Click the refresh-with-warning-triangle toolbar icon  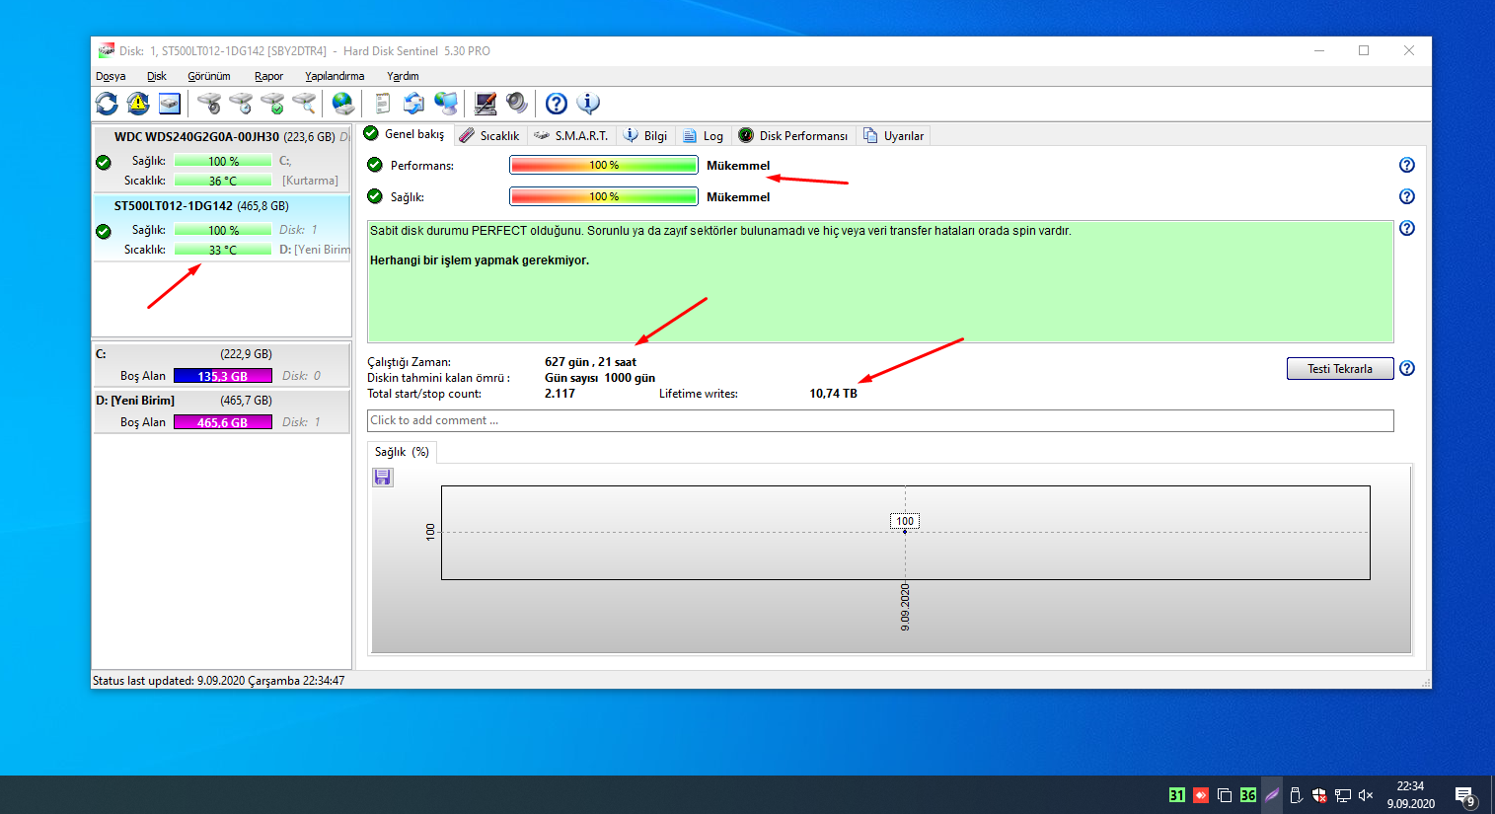coord(138,103)
